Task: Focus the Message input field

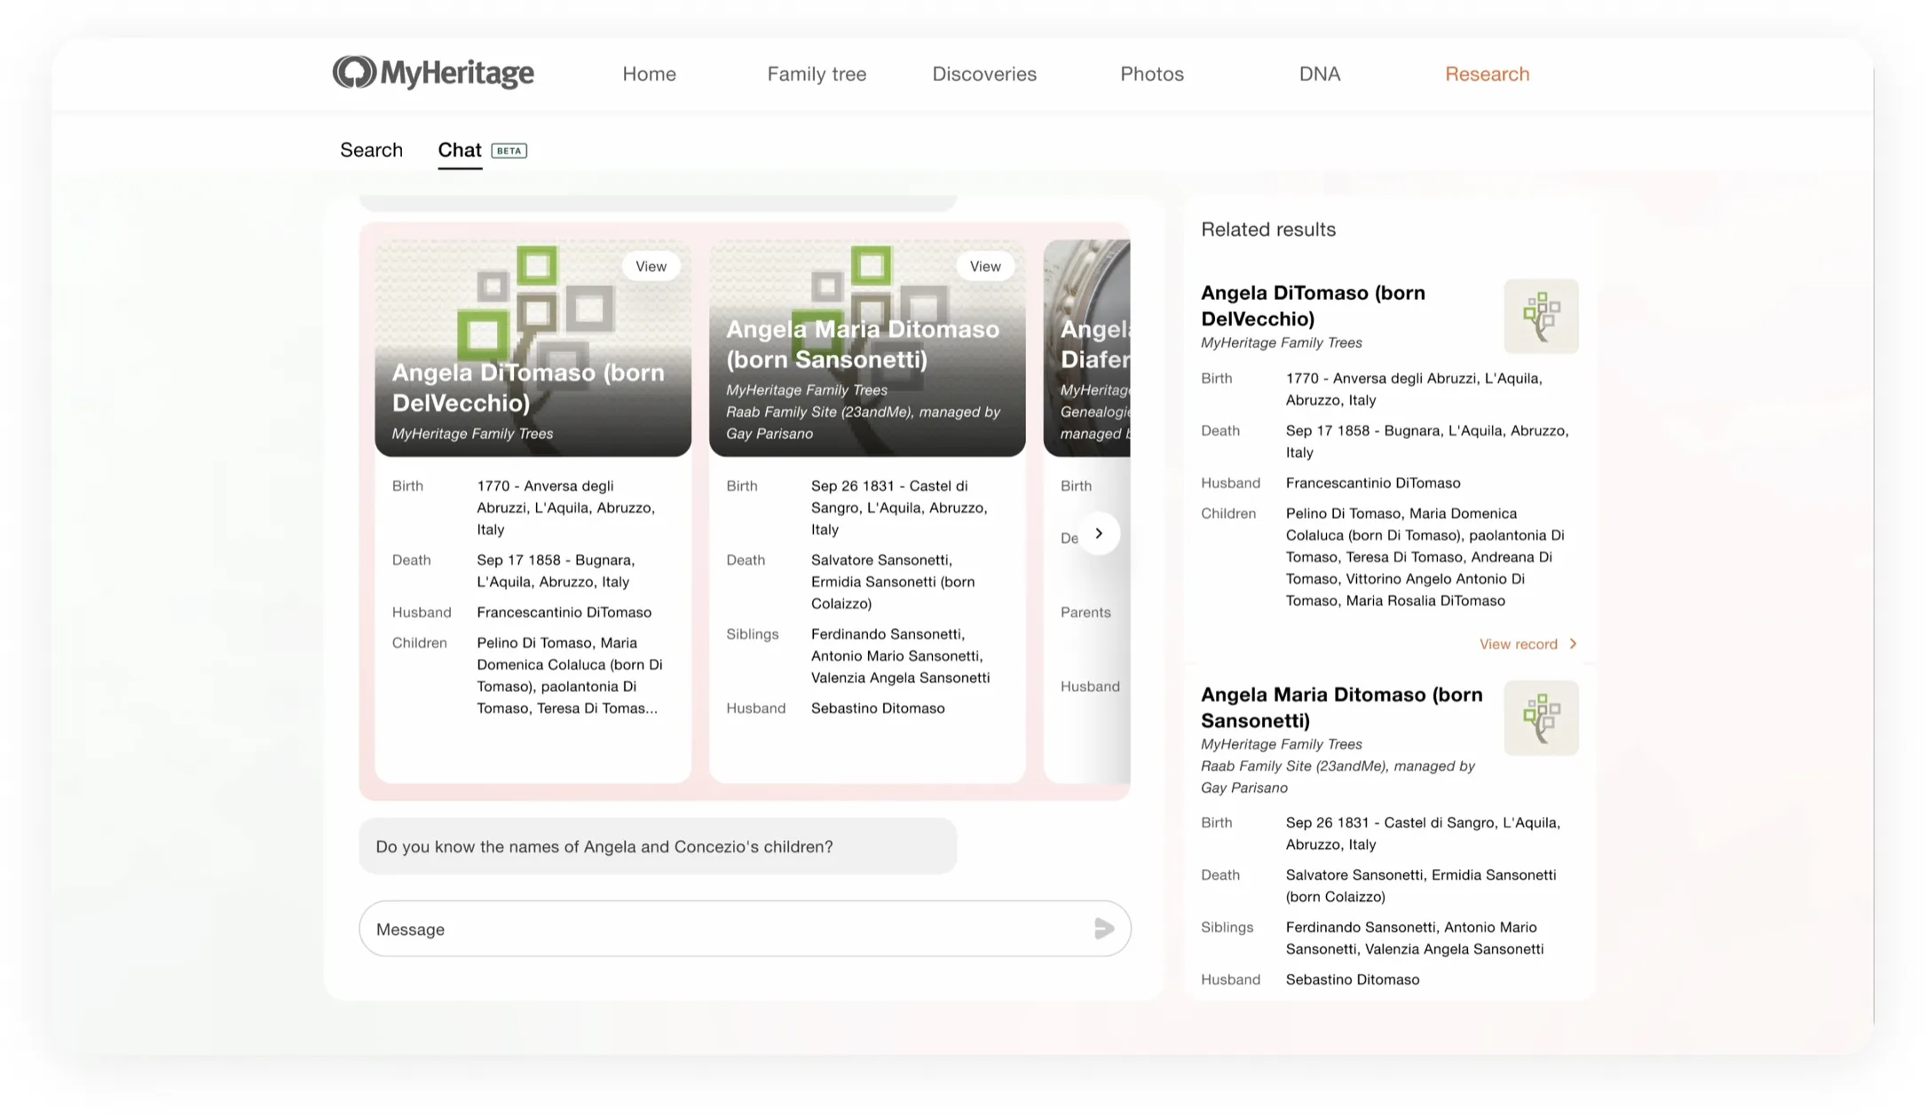Action: click(x=745, y=929)
